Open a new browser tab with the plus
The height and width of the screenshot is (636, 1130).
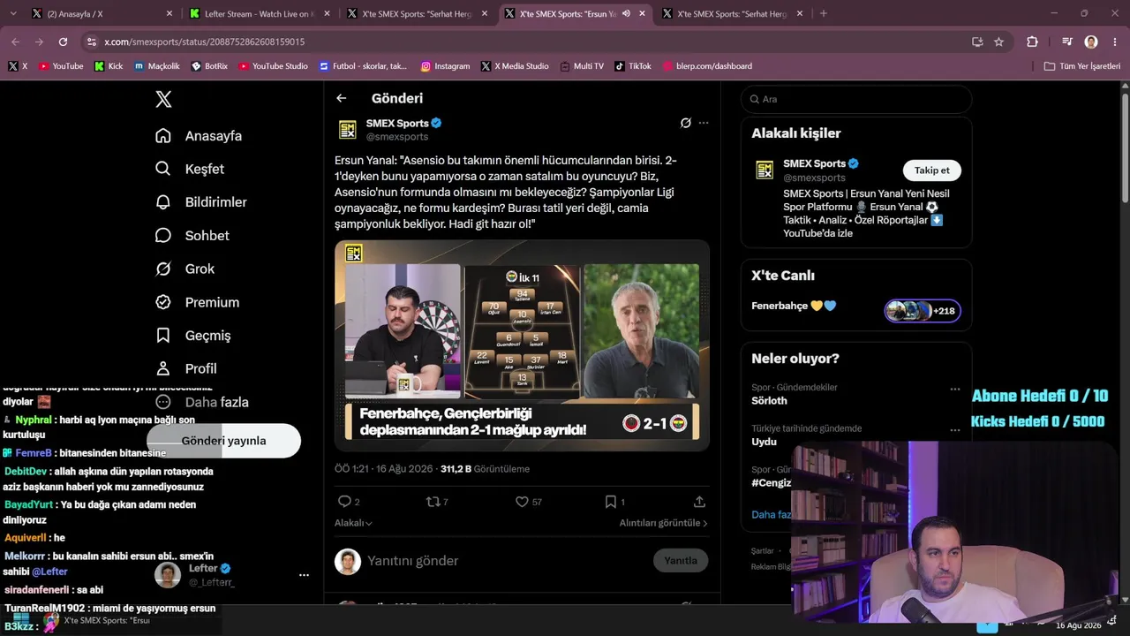[823, 13]
